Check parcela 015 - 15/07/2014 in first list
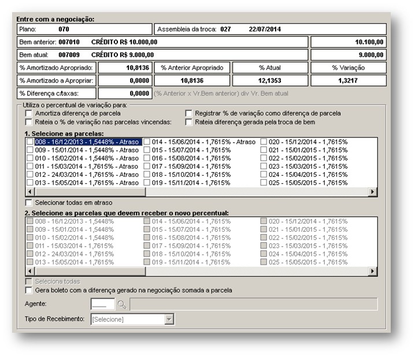This screenshot has width=415, height=357. [147, 150]
